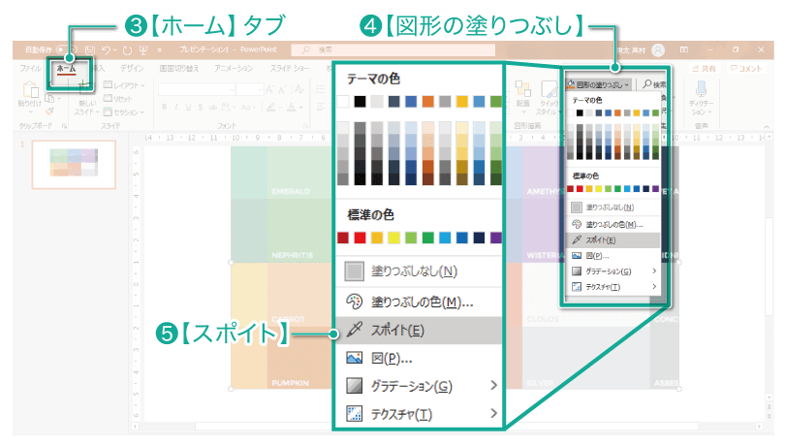Screen dimensions: 785x446
Task: Click the Save icon in the title bar
Action: pos(89,50)
